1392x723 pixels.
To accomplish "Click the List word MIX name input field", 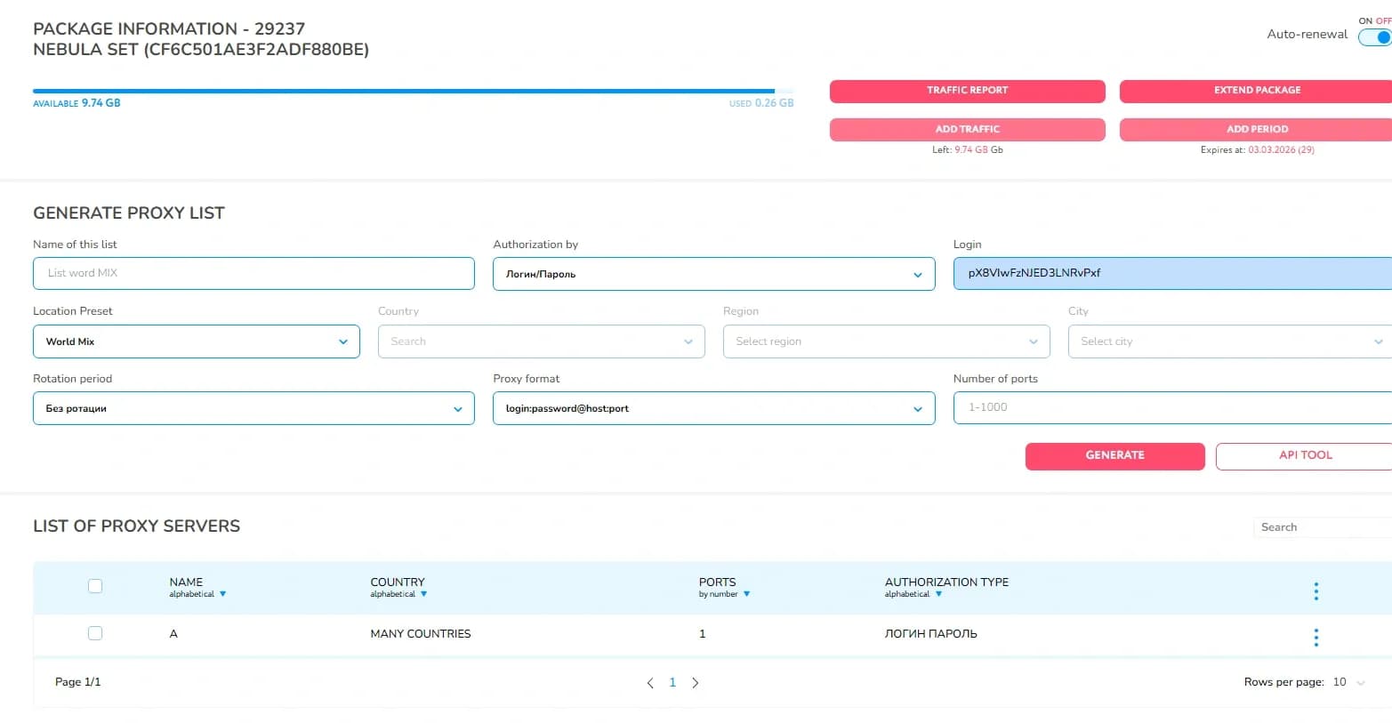I will (x=253, y=274).
